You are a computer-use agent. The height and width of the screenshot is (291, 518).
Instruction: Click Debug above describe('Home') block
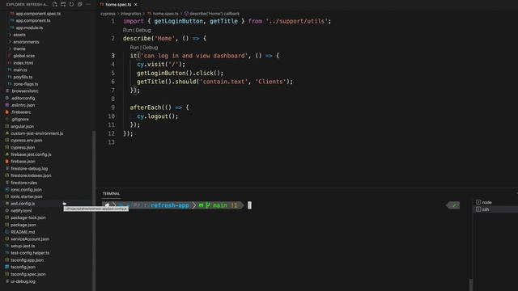[143, 30]
